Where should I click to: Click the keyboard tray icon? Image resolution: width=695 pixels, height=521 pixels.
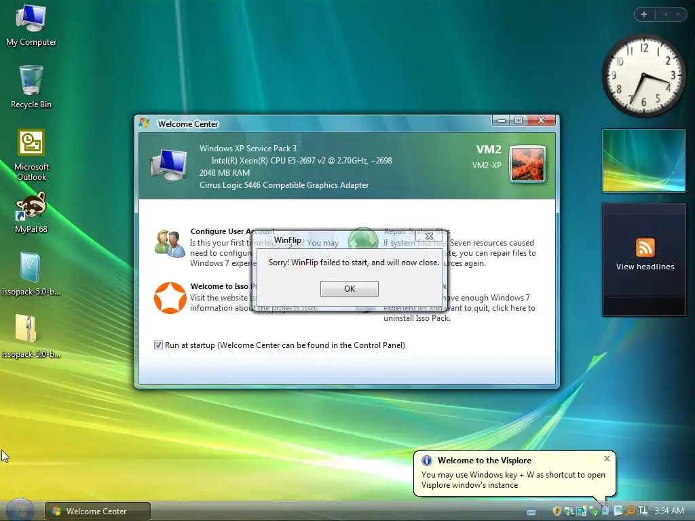coord(531,512)
